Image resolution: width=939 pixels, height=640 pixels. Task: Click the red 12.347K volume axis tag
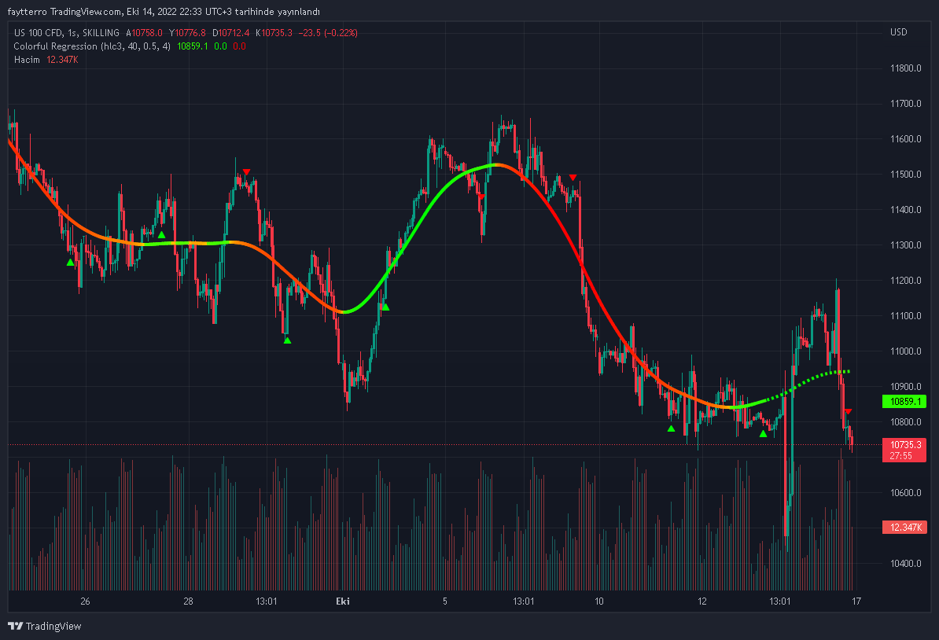tap(904, 528)
